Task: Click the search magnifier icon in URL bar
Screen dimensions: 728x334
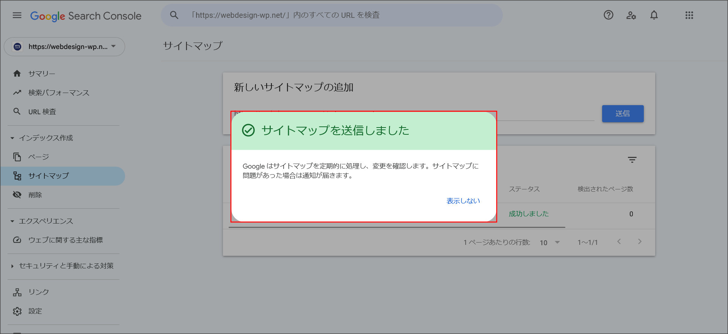Action: 174,15
